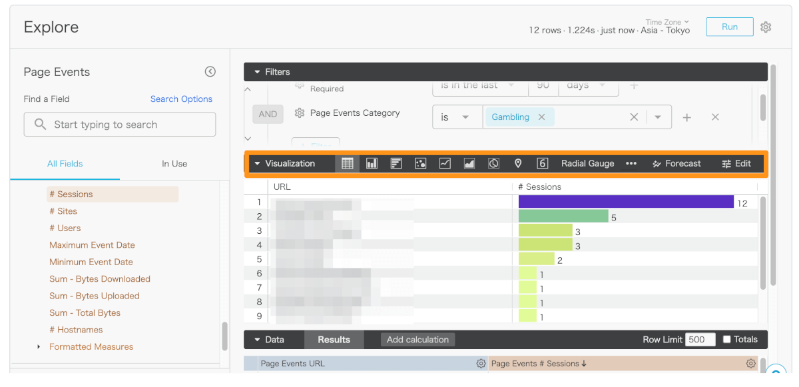
Task: Switch to the In Use tab
Action: point(174,164)
